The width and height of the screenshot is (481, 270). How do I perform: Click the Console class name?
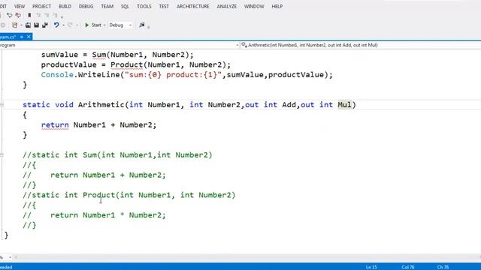[57, 75]
